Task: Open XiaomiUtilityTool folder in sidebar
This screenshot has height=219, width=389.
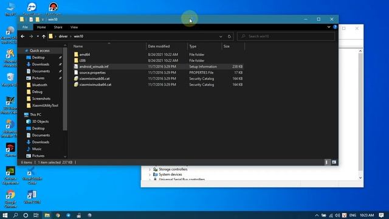Action: point(45,105)
